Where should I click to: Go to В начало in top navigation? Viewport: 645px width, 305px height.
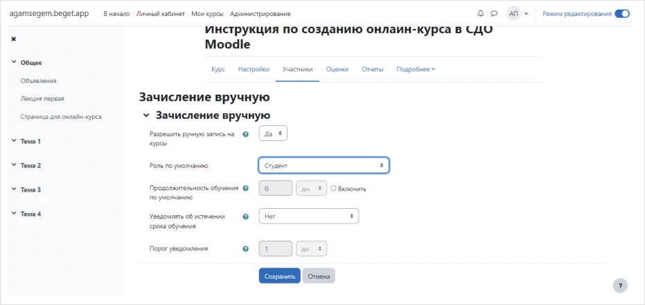[x=116, y=14]
